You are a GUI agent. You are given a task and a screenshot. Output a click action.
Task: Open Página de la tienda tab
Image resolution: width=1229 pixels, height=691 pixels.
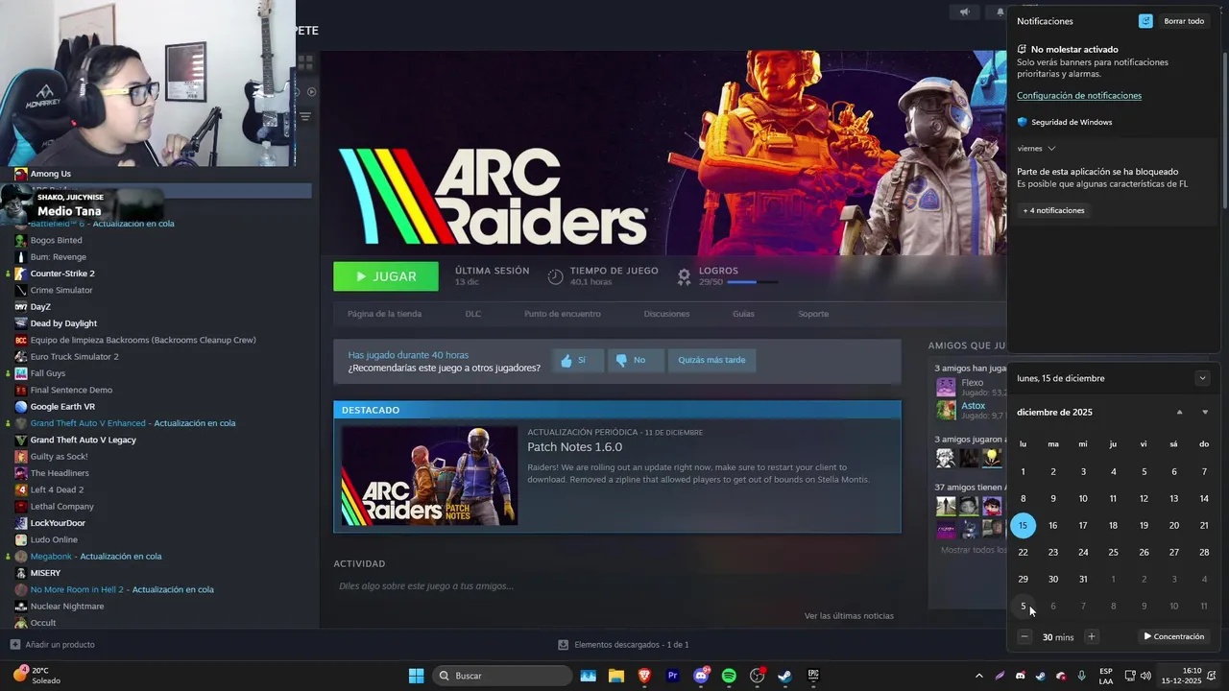tap(384, 314)
